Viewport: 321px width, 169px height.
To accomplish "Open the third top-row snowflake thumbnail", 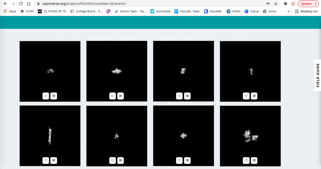I will (184, 71).
